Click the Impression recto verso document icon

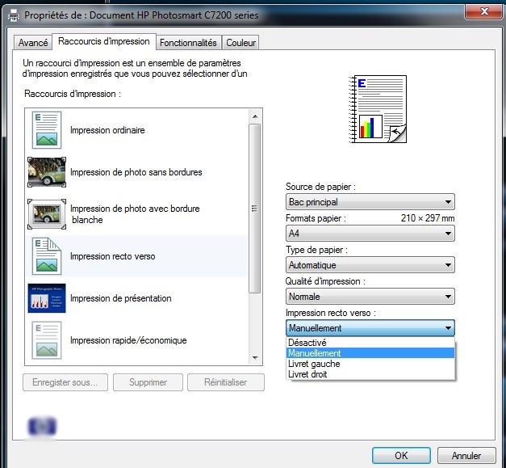coord(47,256)
